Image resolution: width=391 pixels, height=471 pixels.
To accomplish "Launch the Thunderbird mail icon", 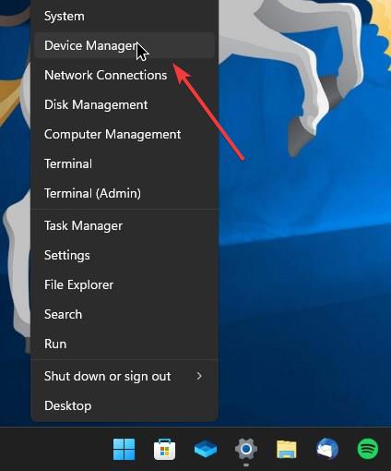I will click(327, 449).
